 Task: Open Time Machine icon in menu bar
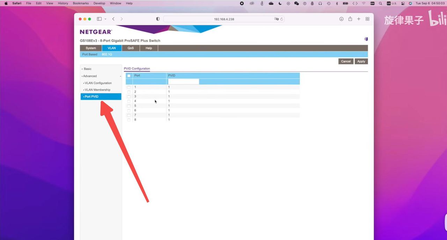(329, 3)
